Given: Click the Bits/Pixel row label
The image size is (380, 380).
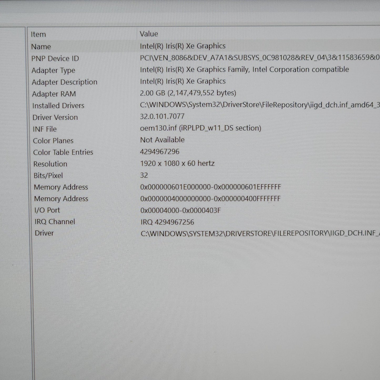Looking at the screenshot, I should pos(48,175).
